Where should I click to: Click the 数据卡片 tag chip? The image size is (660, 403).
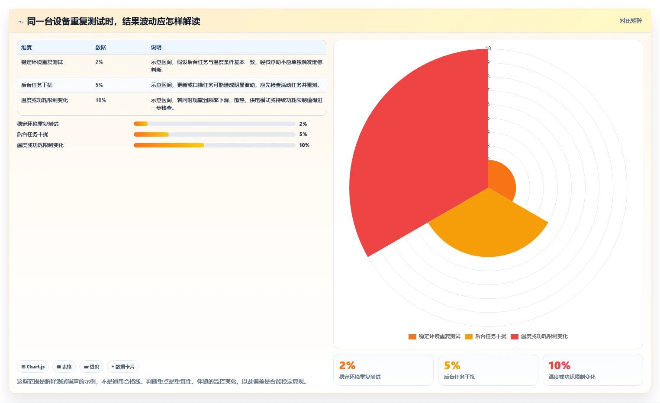tap(123, 367)
